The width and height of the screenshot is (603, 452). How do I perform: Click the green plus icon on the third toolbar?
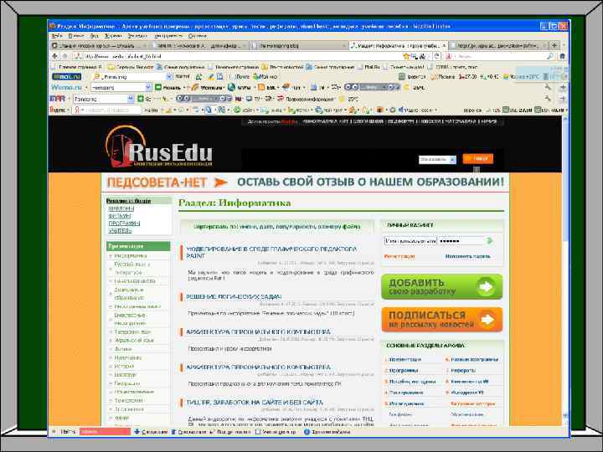point(140,99)
